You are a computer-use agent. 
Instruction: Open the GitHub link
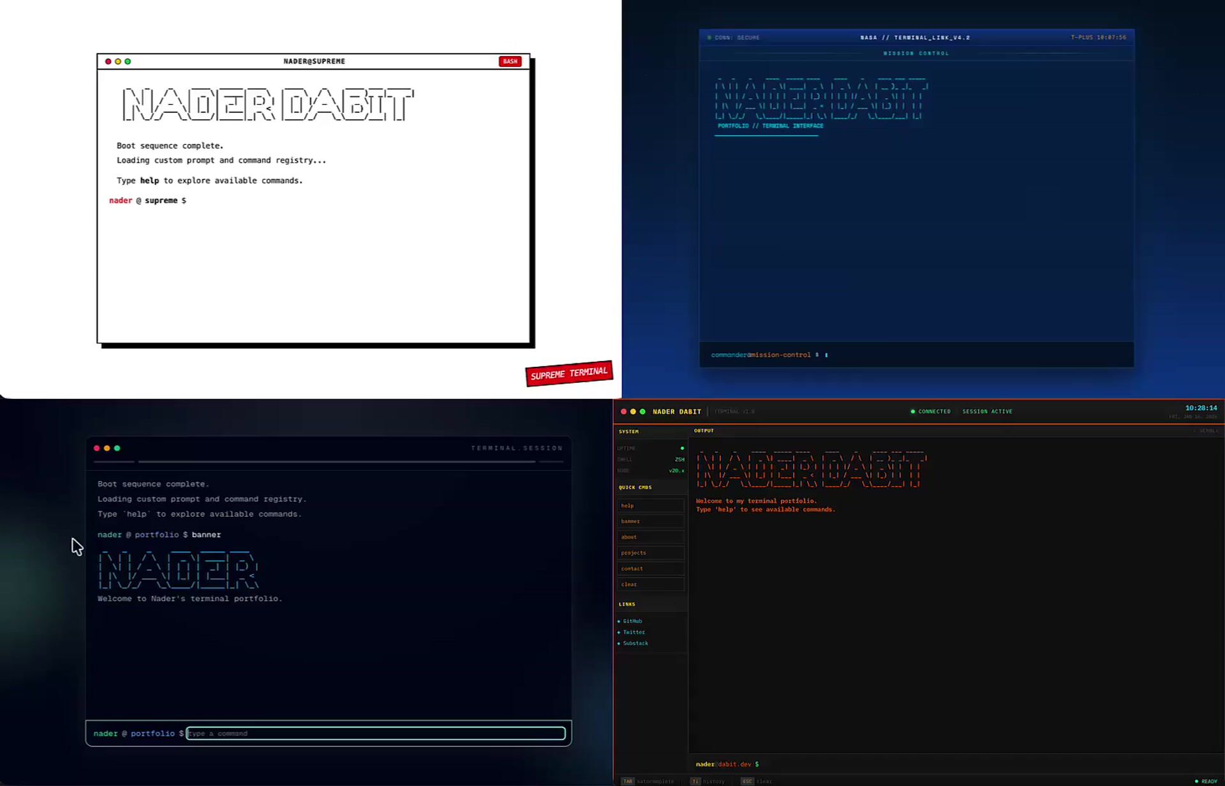(x=632, y=621)
